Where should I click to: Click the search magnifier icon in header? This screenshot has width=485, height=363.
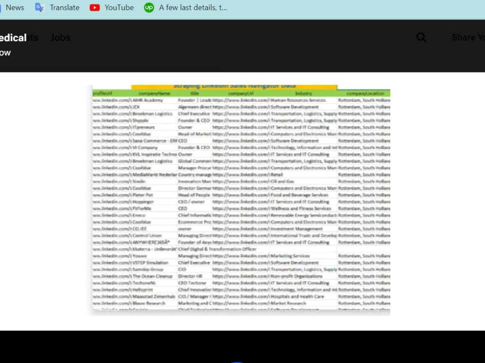click(x=421, y=37)
